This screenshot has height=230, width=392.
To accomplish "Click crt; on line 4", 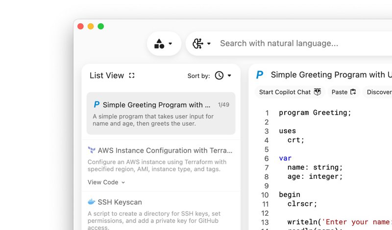I will 296,140.
